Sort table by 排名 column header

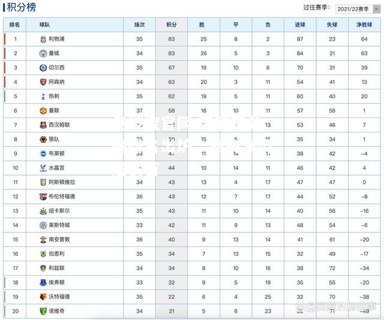(14, 25)
